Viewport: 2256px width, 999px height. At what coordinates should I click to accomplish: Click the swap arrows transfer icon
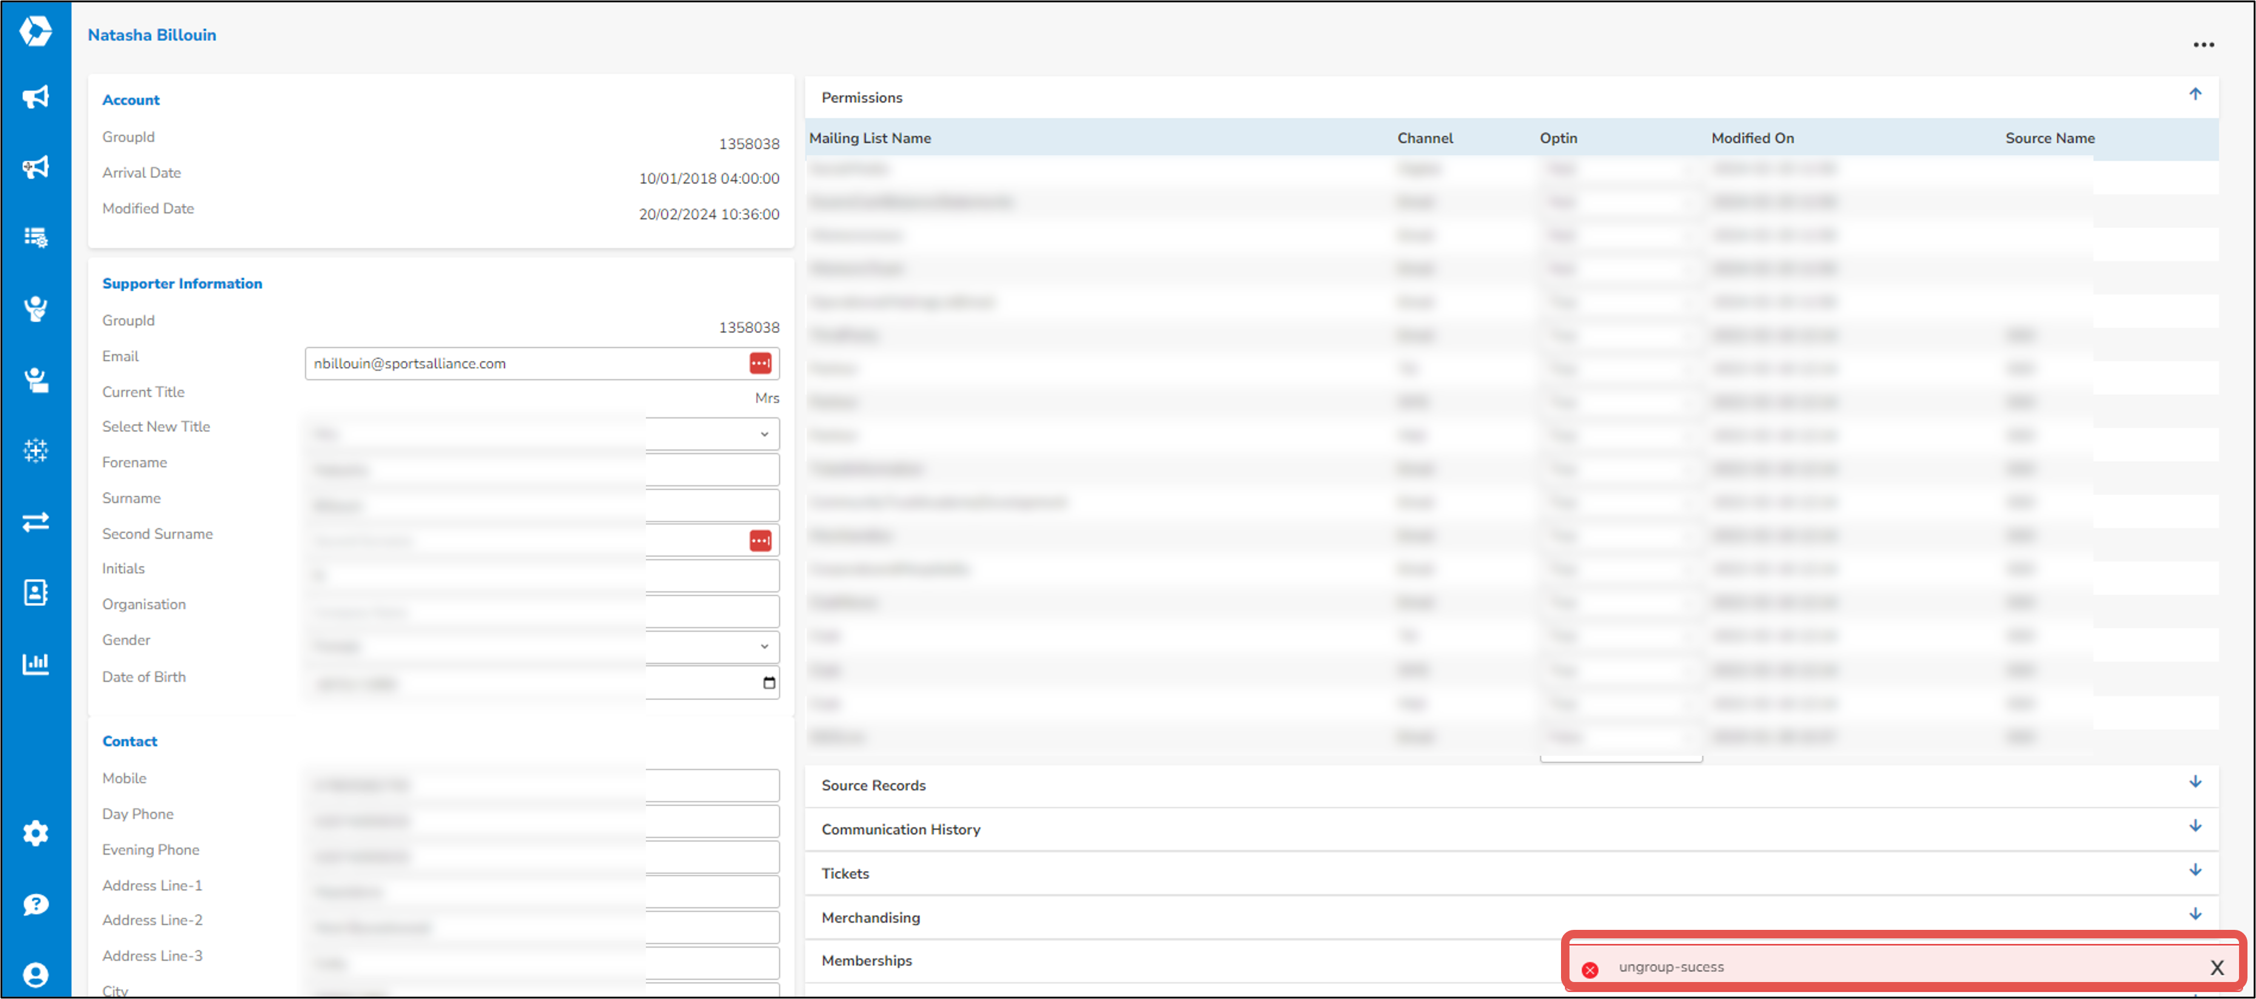click(x=35, y=522)
